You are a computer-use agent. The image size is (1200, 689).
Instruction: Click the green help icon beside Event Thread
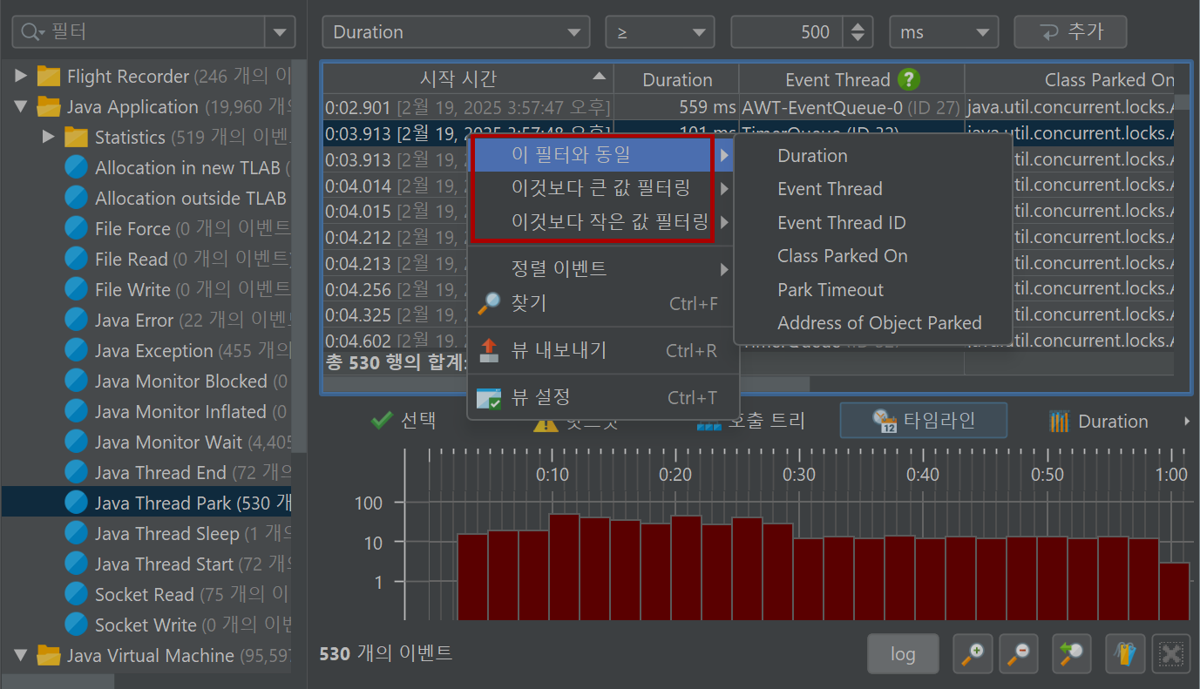point(908,79)
